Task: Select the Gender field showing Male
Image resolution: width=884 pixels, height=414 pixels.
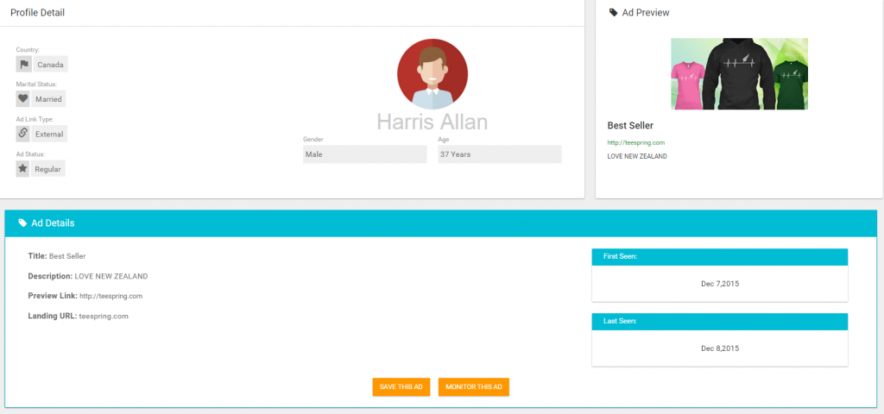Action: coord(365,154)
